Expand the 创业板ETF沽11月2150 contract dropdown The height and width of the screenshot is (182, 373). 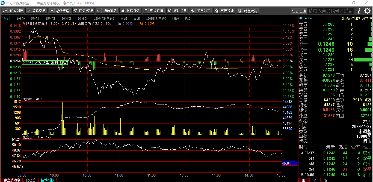(x=59, y=24)
